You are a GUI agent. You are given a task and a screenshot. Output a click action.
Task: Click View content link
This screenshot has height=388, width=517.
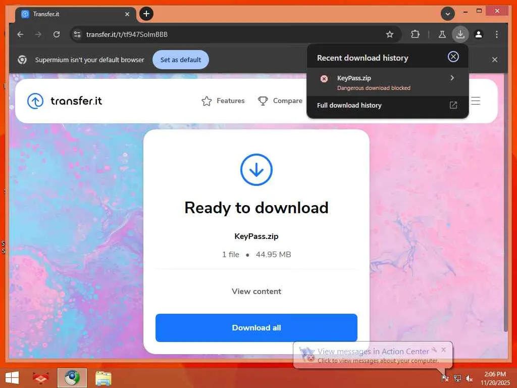(x=256, y=292)
